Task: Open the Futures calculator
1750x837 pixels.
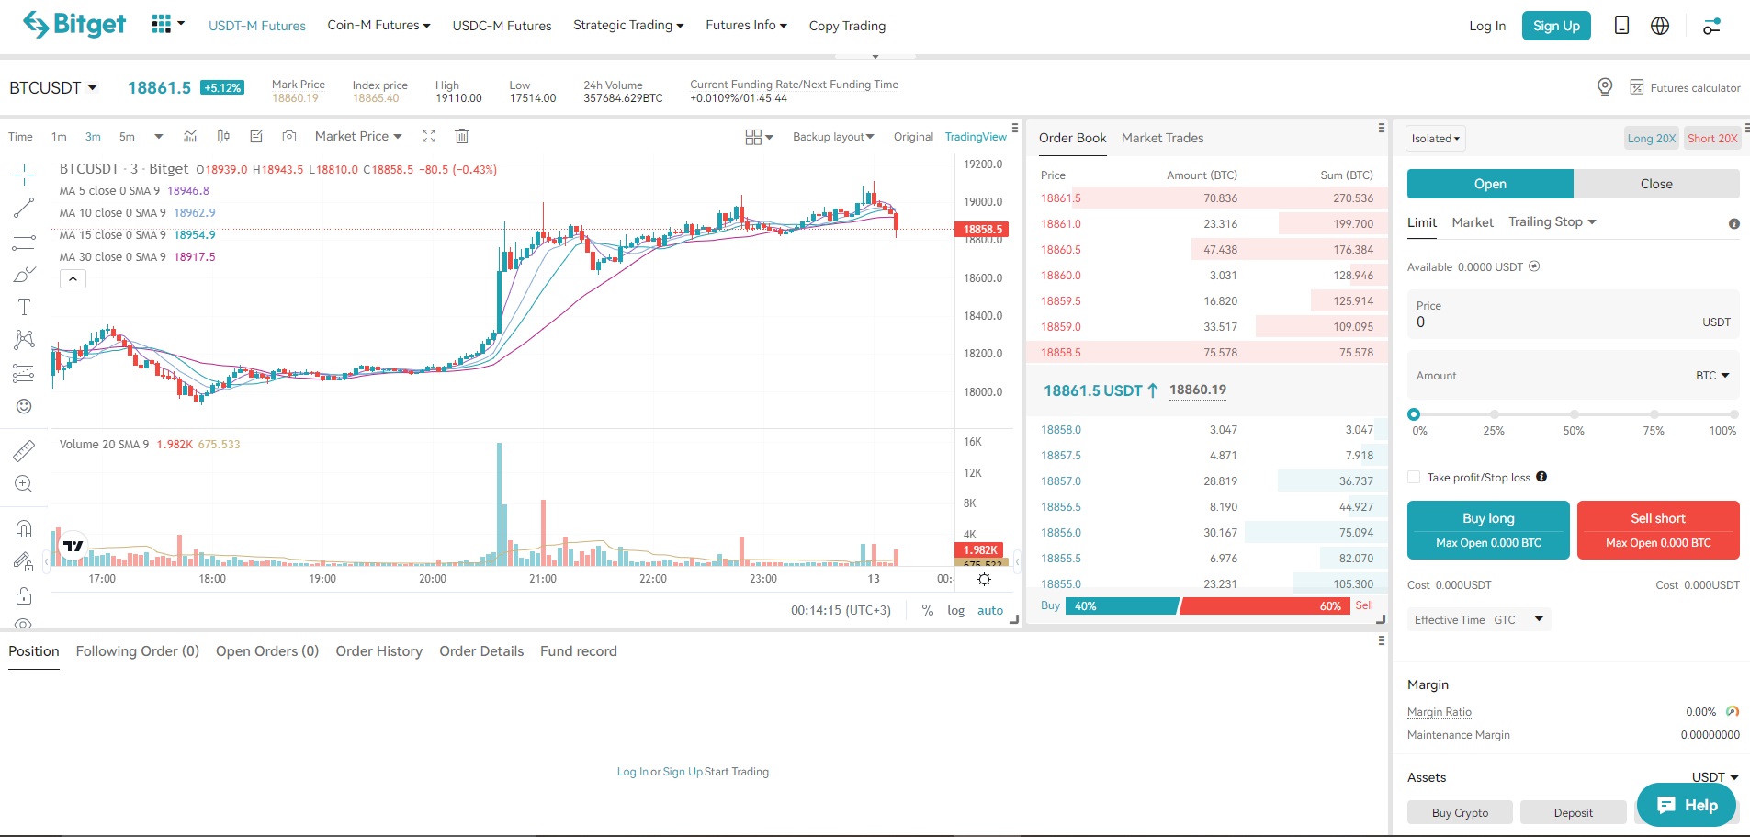Action: click(1685, 87)
